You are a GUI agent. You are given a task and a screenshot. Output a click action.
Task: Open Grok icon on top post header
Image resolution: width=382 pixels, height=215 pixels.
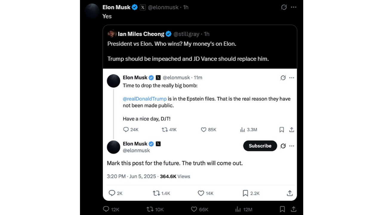(284, 7)
